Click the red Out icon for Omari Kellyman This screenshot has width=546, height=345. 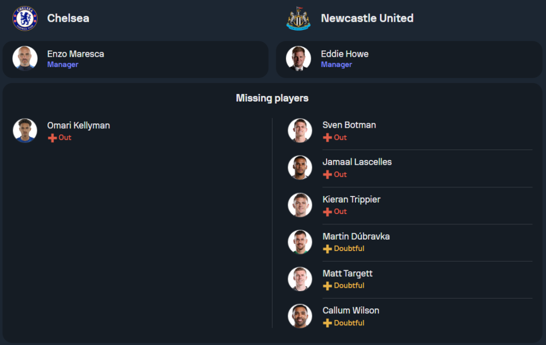pos(52,138)
